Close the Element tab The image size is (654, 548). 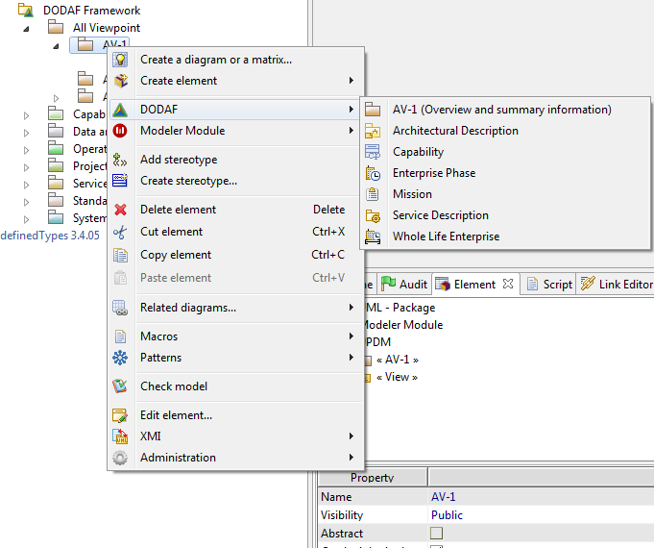pyautogui.click(x=508, y=284)
